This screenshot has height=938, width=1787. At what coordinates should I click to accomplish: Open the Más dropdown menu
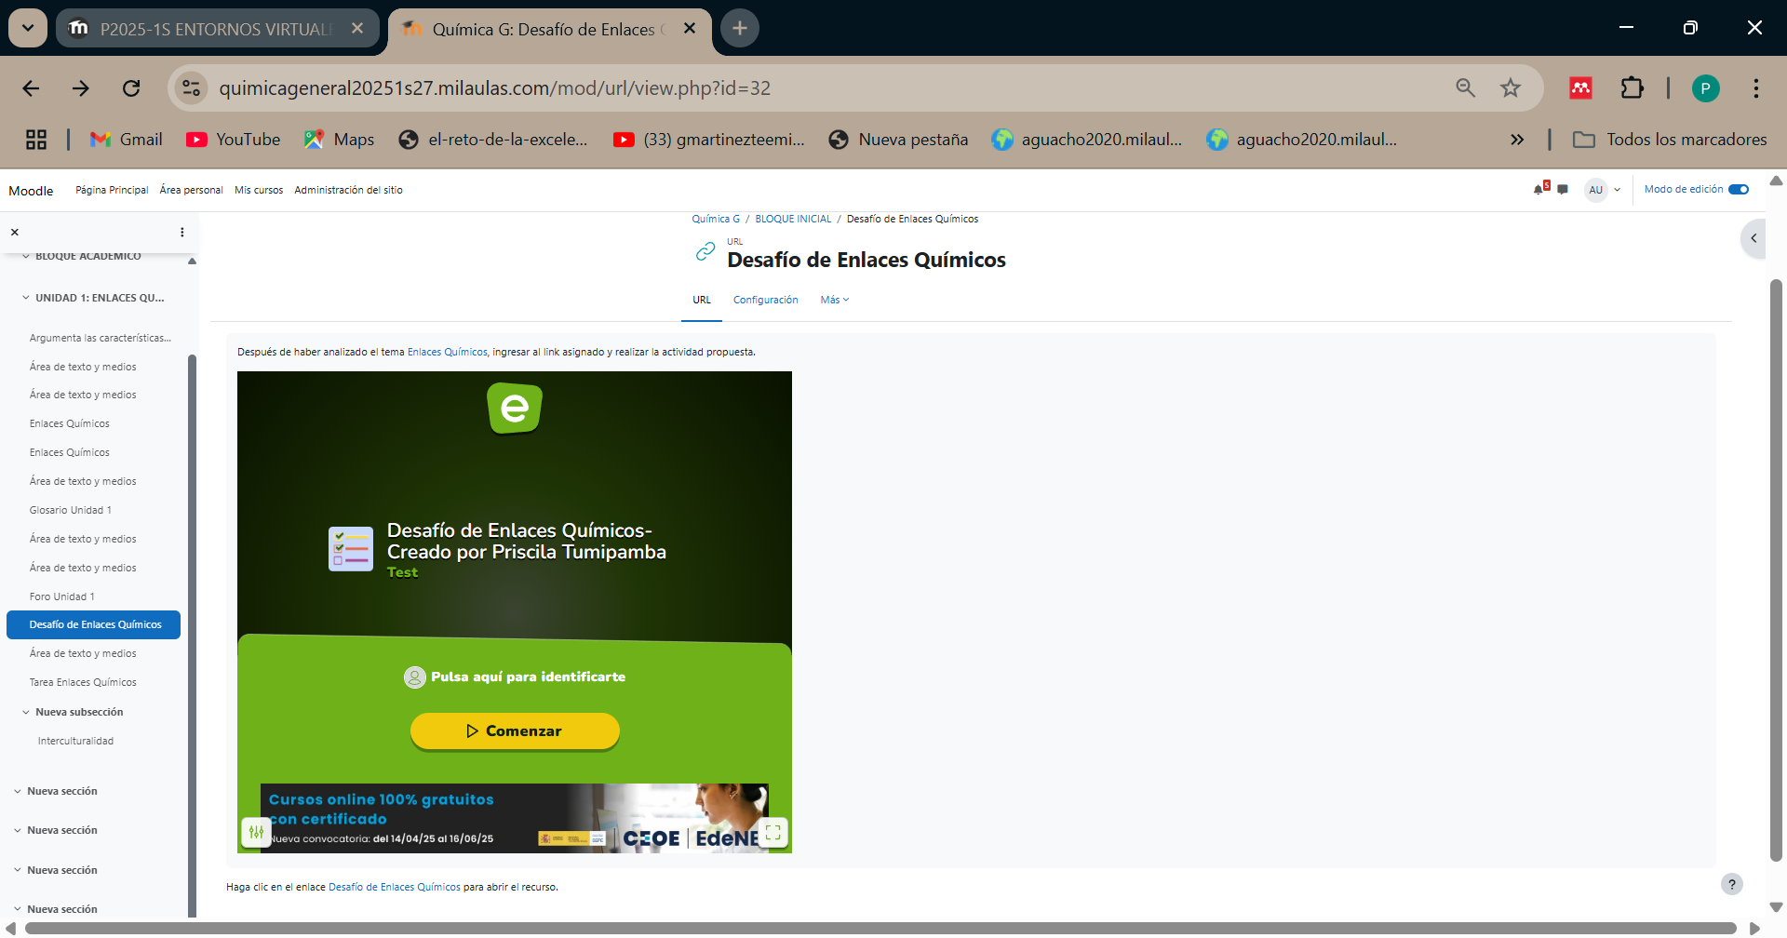[x=835, y=300]
